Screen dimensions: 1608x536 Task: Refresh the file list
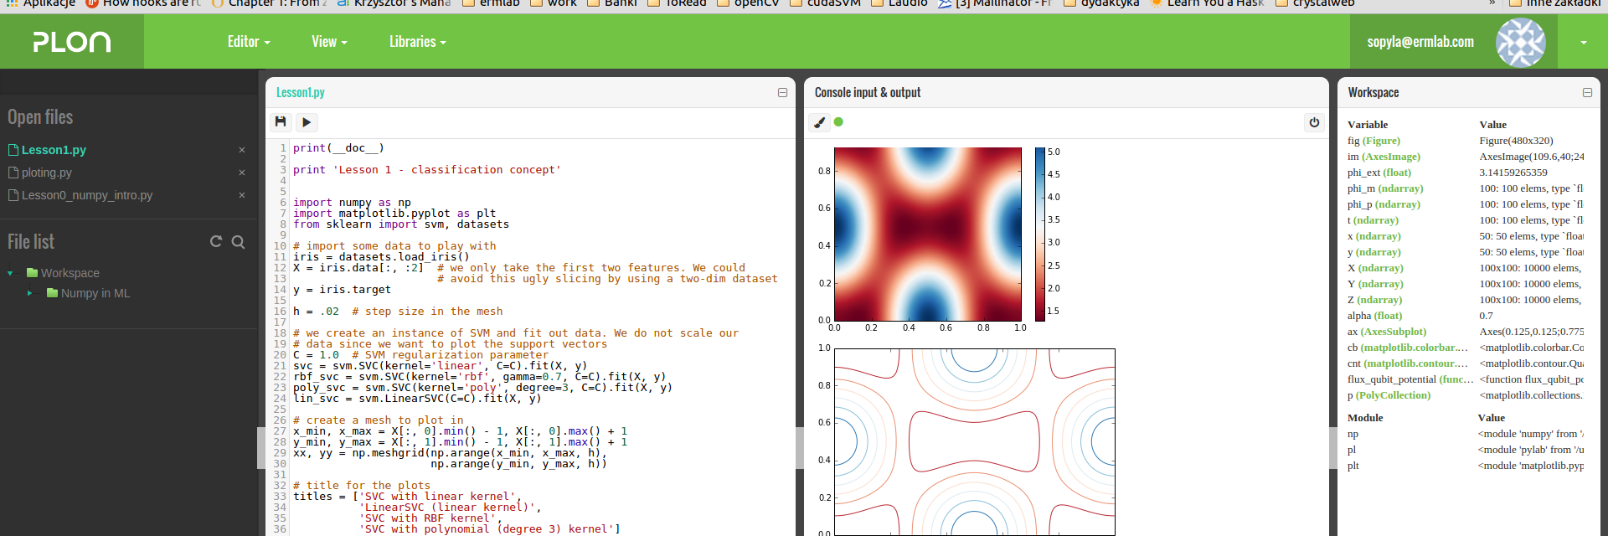point(216,241)
